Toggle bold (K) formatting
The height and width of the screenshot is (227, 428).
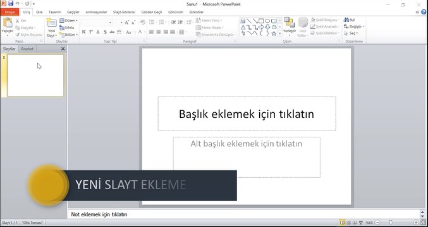(84, 32)
